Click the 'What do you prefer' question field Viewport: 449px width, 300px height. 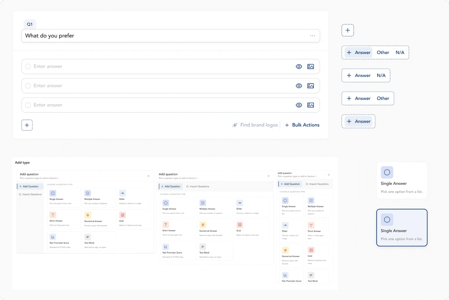[x=171, y=36]
